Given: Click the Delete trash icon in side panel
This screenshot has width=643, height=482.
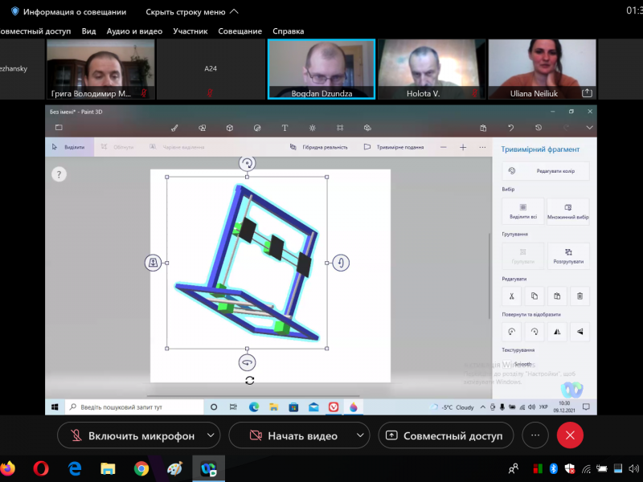Looking at the screenshot, I should (579, 296).
